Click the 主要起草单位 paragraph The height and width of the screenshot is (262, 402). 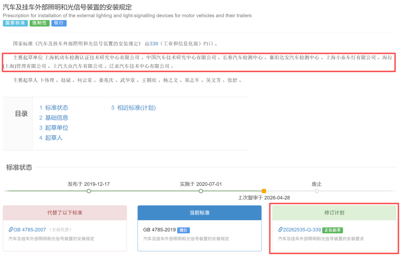tap(198, 62)
